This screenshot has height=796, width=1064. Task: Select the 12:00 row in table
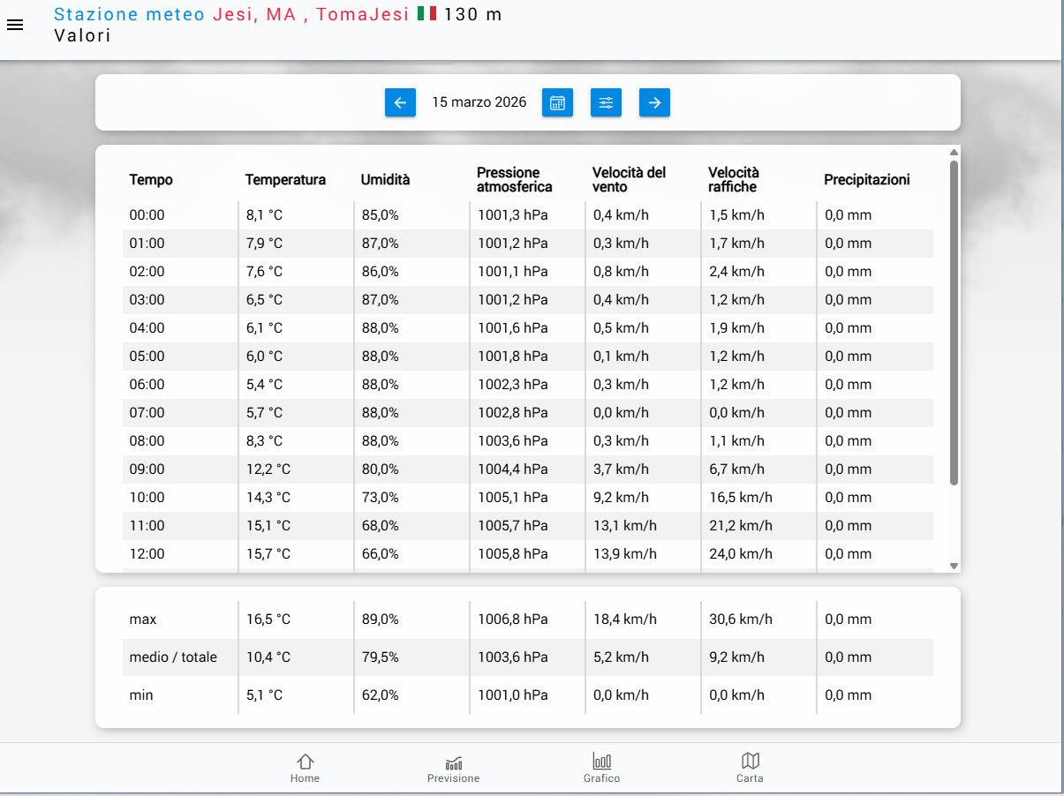(527, 554)
